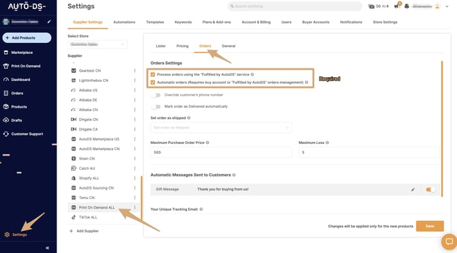The width and height of the screenshot is (457, 253).
Task: Select Shopify ALL supplier
Action: point(89,178)
